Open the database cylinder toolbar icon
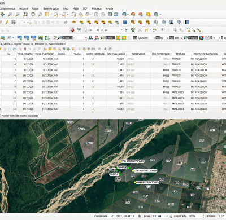Image resolution: width=226 pixels, height=220 pixels. tap(125, 22)
